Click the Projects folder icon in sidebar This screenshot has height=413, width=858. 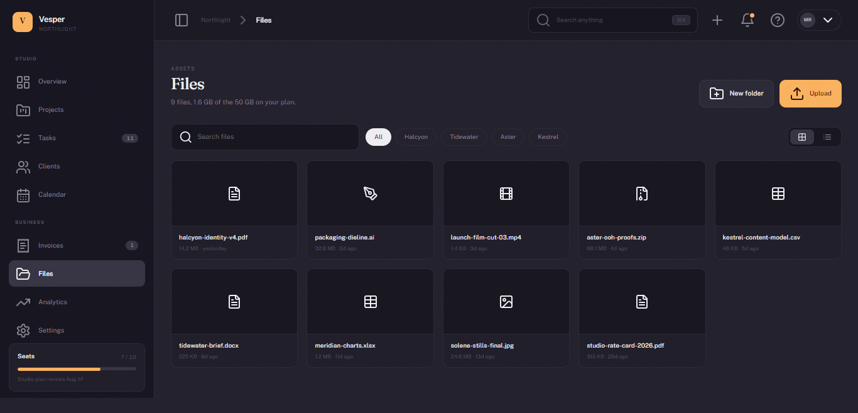23,110
